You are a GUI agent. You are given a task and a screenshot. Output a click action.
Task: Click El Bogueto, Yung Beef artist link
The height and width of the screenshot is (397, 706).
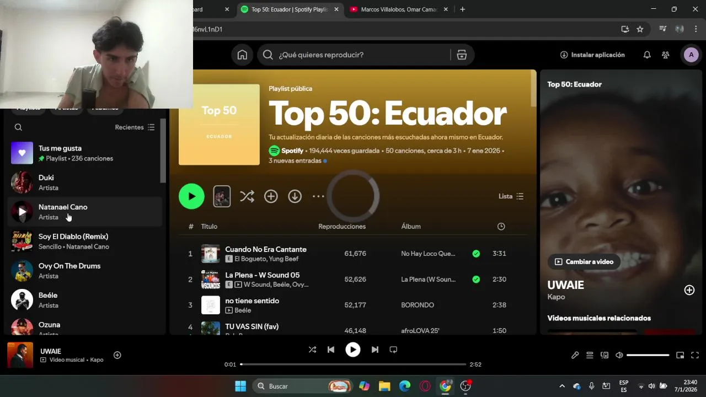[266, 259]
